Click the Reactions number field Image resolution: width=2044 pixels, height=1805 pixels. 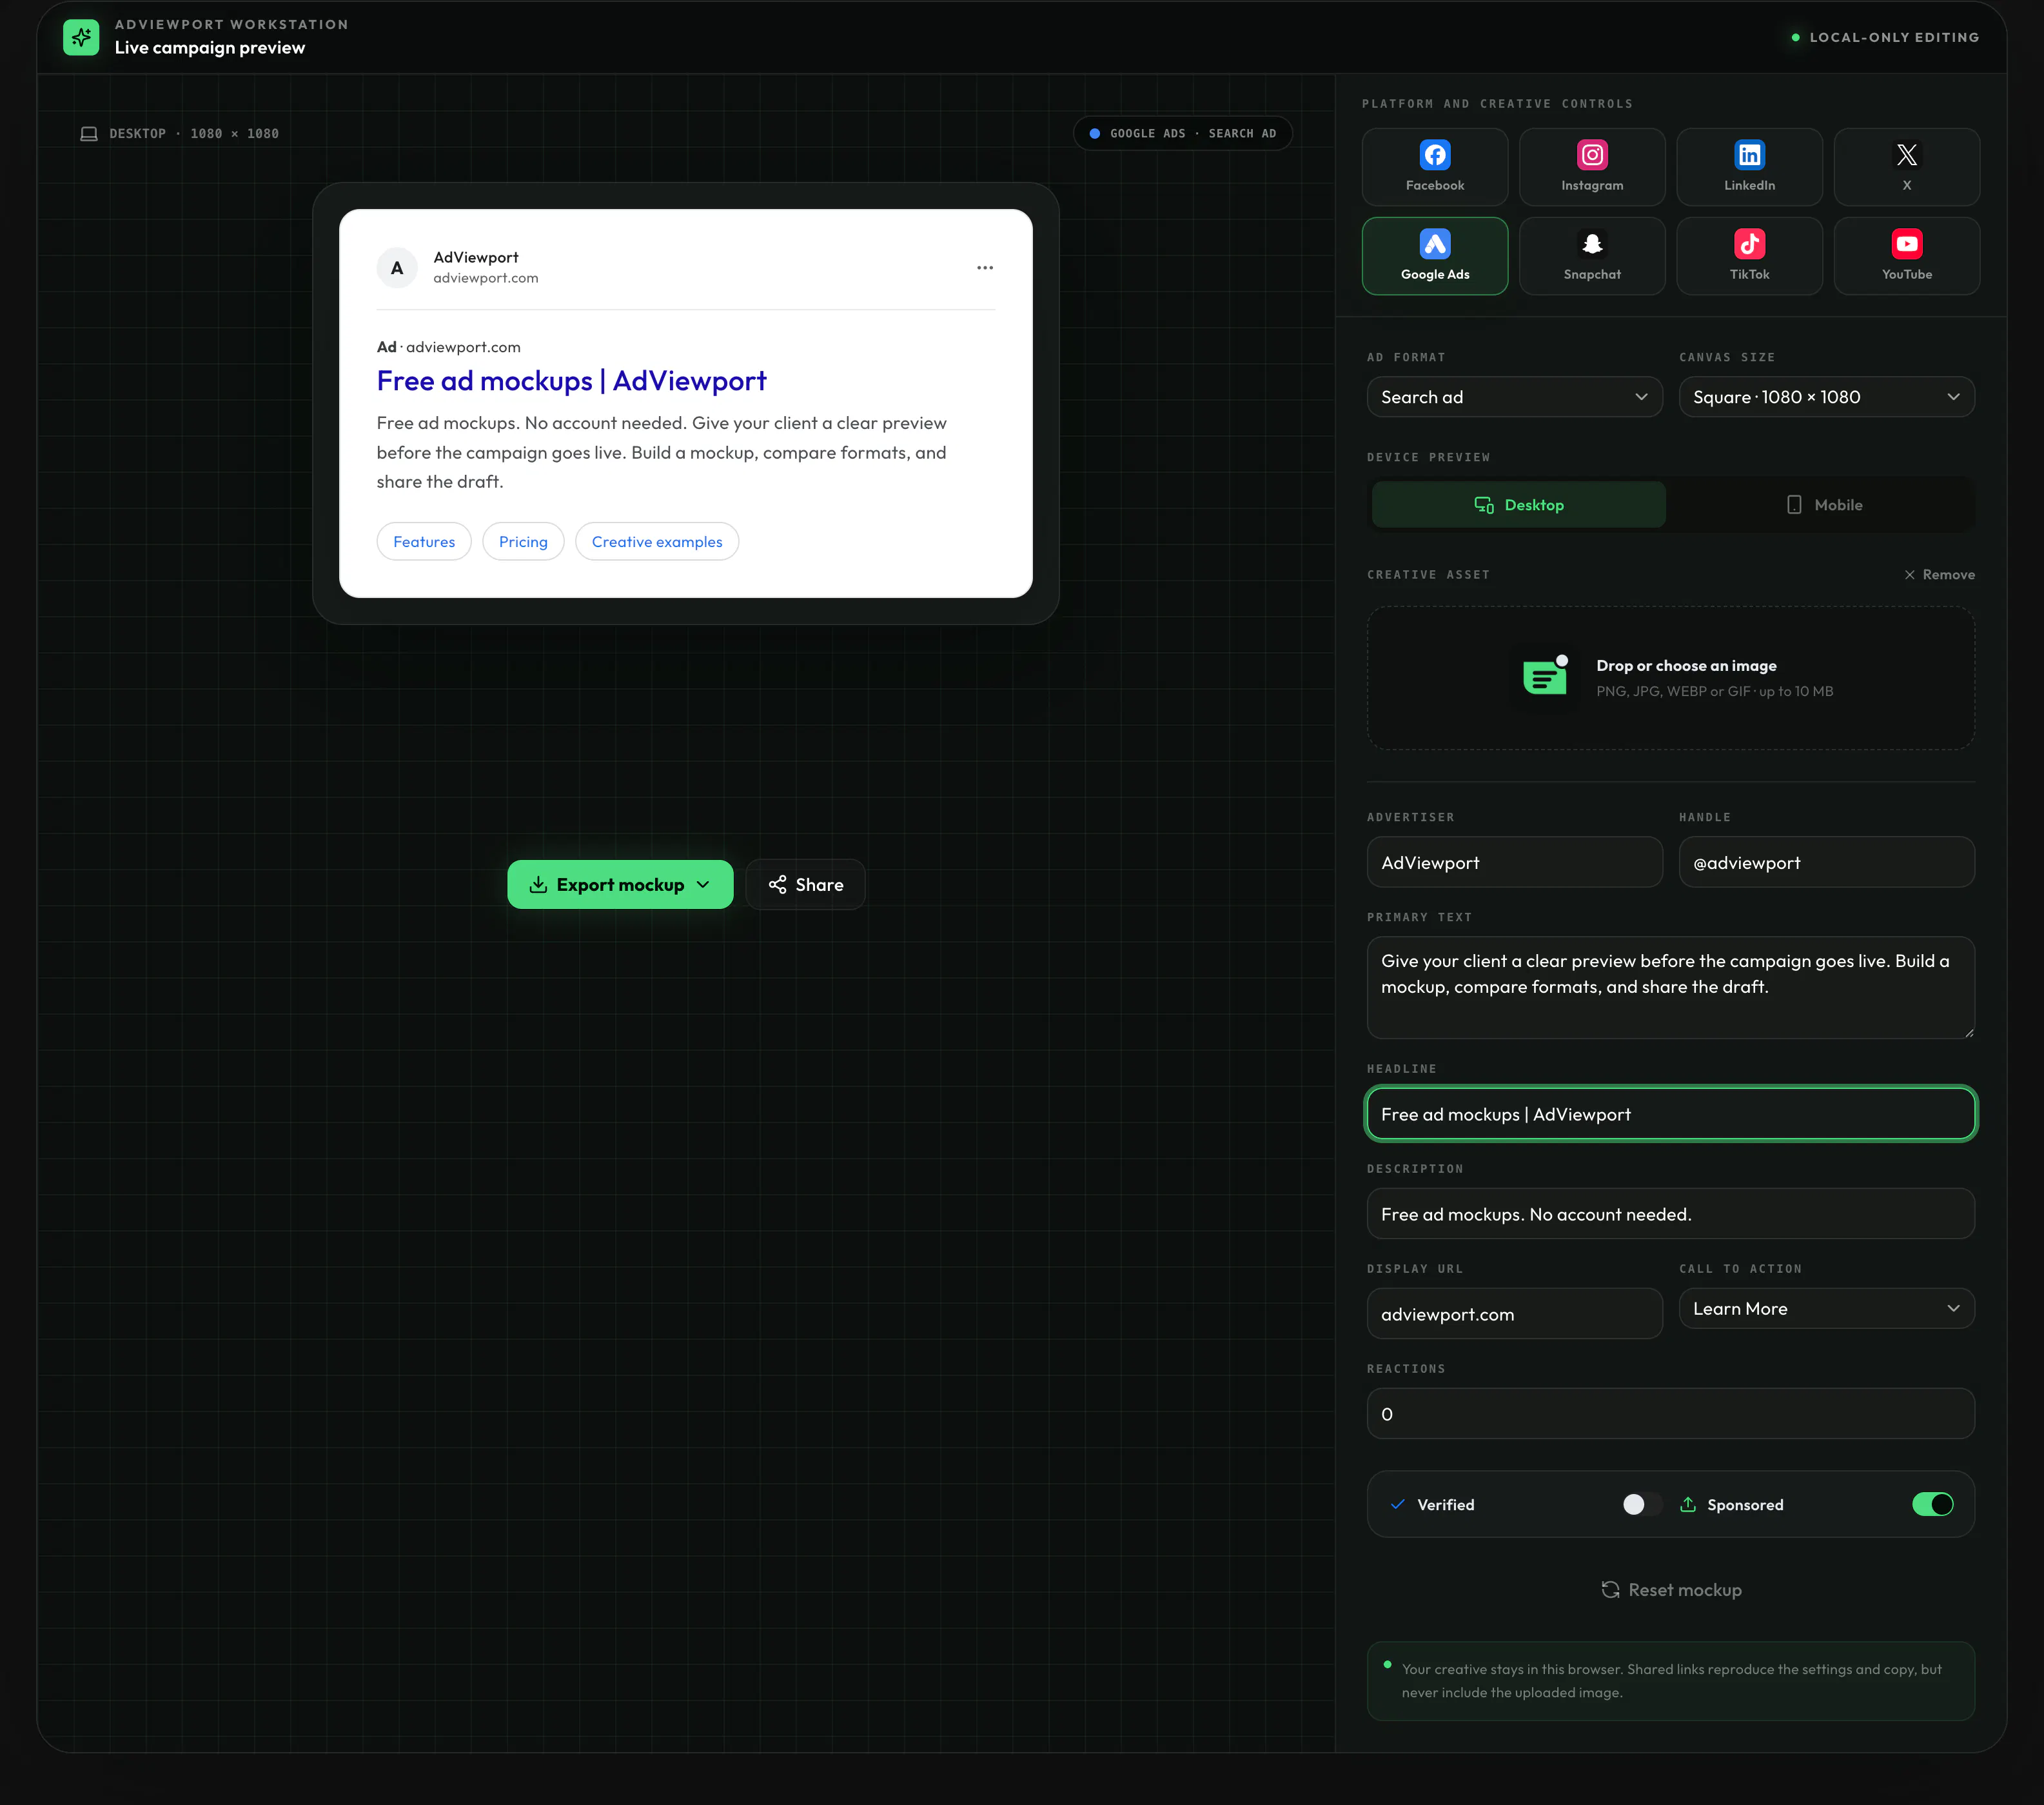pyautogui.click(x=1670, y=1413)
